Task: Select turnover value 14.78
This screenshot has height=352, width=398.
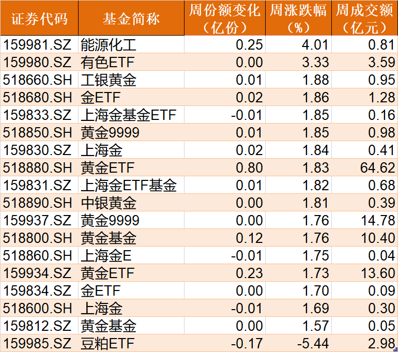Action: 378,220
